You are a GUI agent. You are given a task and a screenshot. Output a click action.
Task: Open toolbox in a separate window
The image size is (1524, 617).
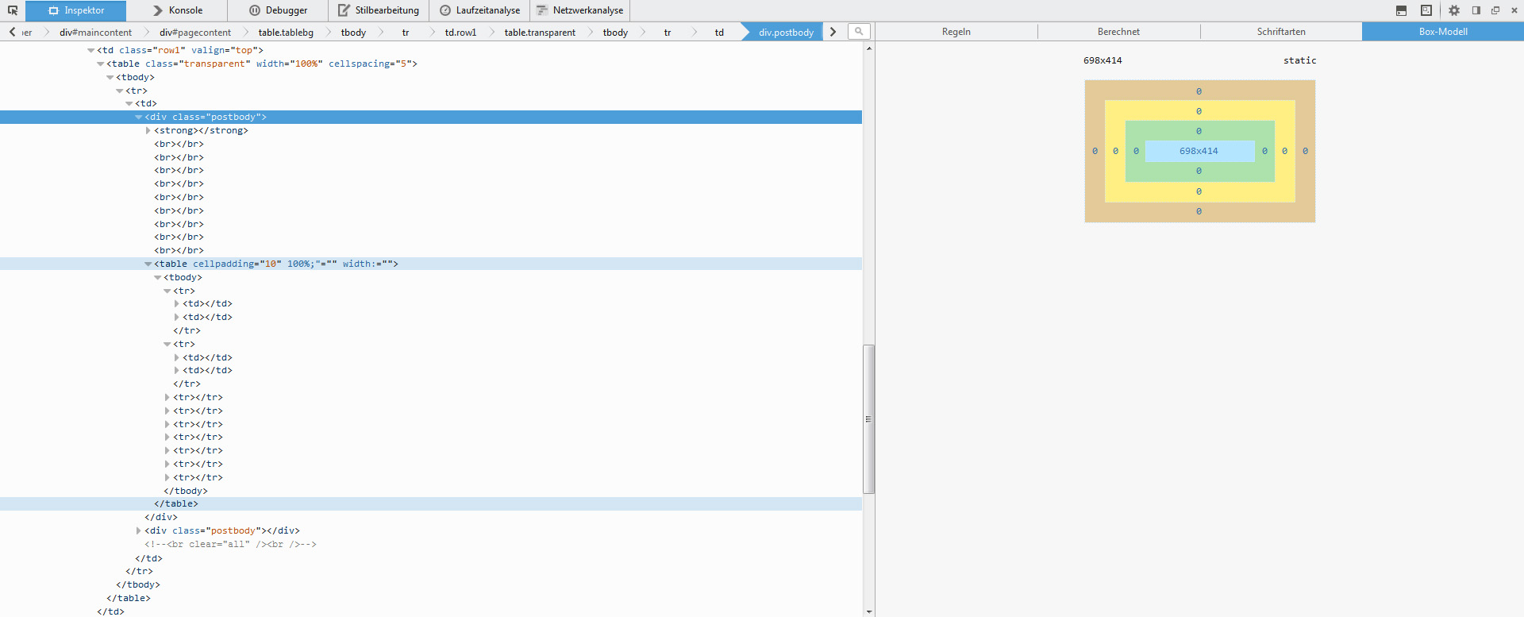[1495, 10]
